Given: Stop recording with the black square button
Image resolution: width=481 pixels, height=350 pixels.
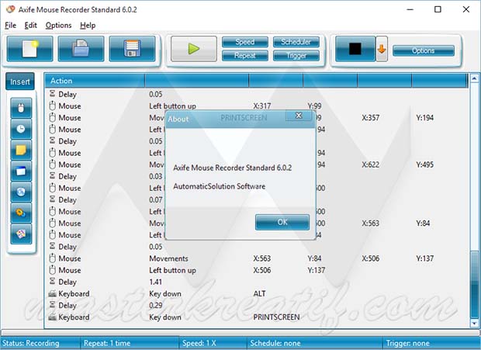Looking at the screenshot, I should (355, 49).
